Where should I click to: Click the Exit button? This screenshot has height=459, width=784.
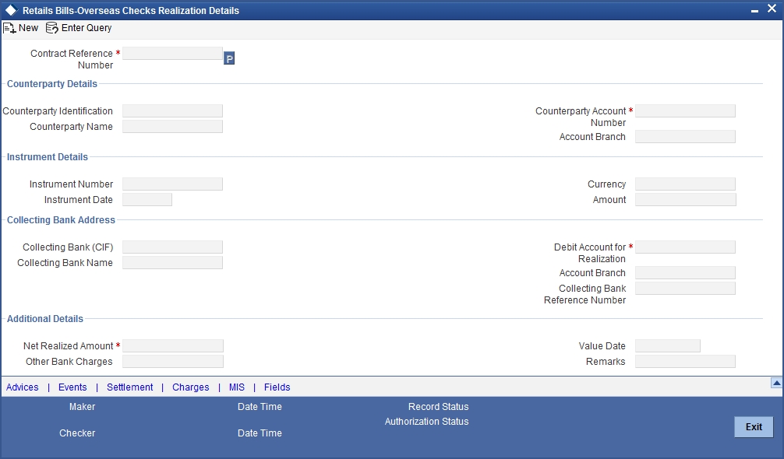[x=754, y=427]
